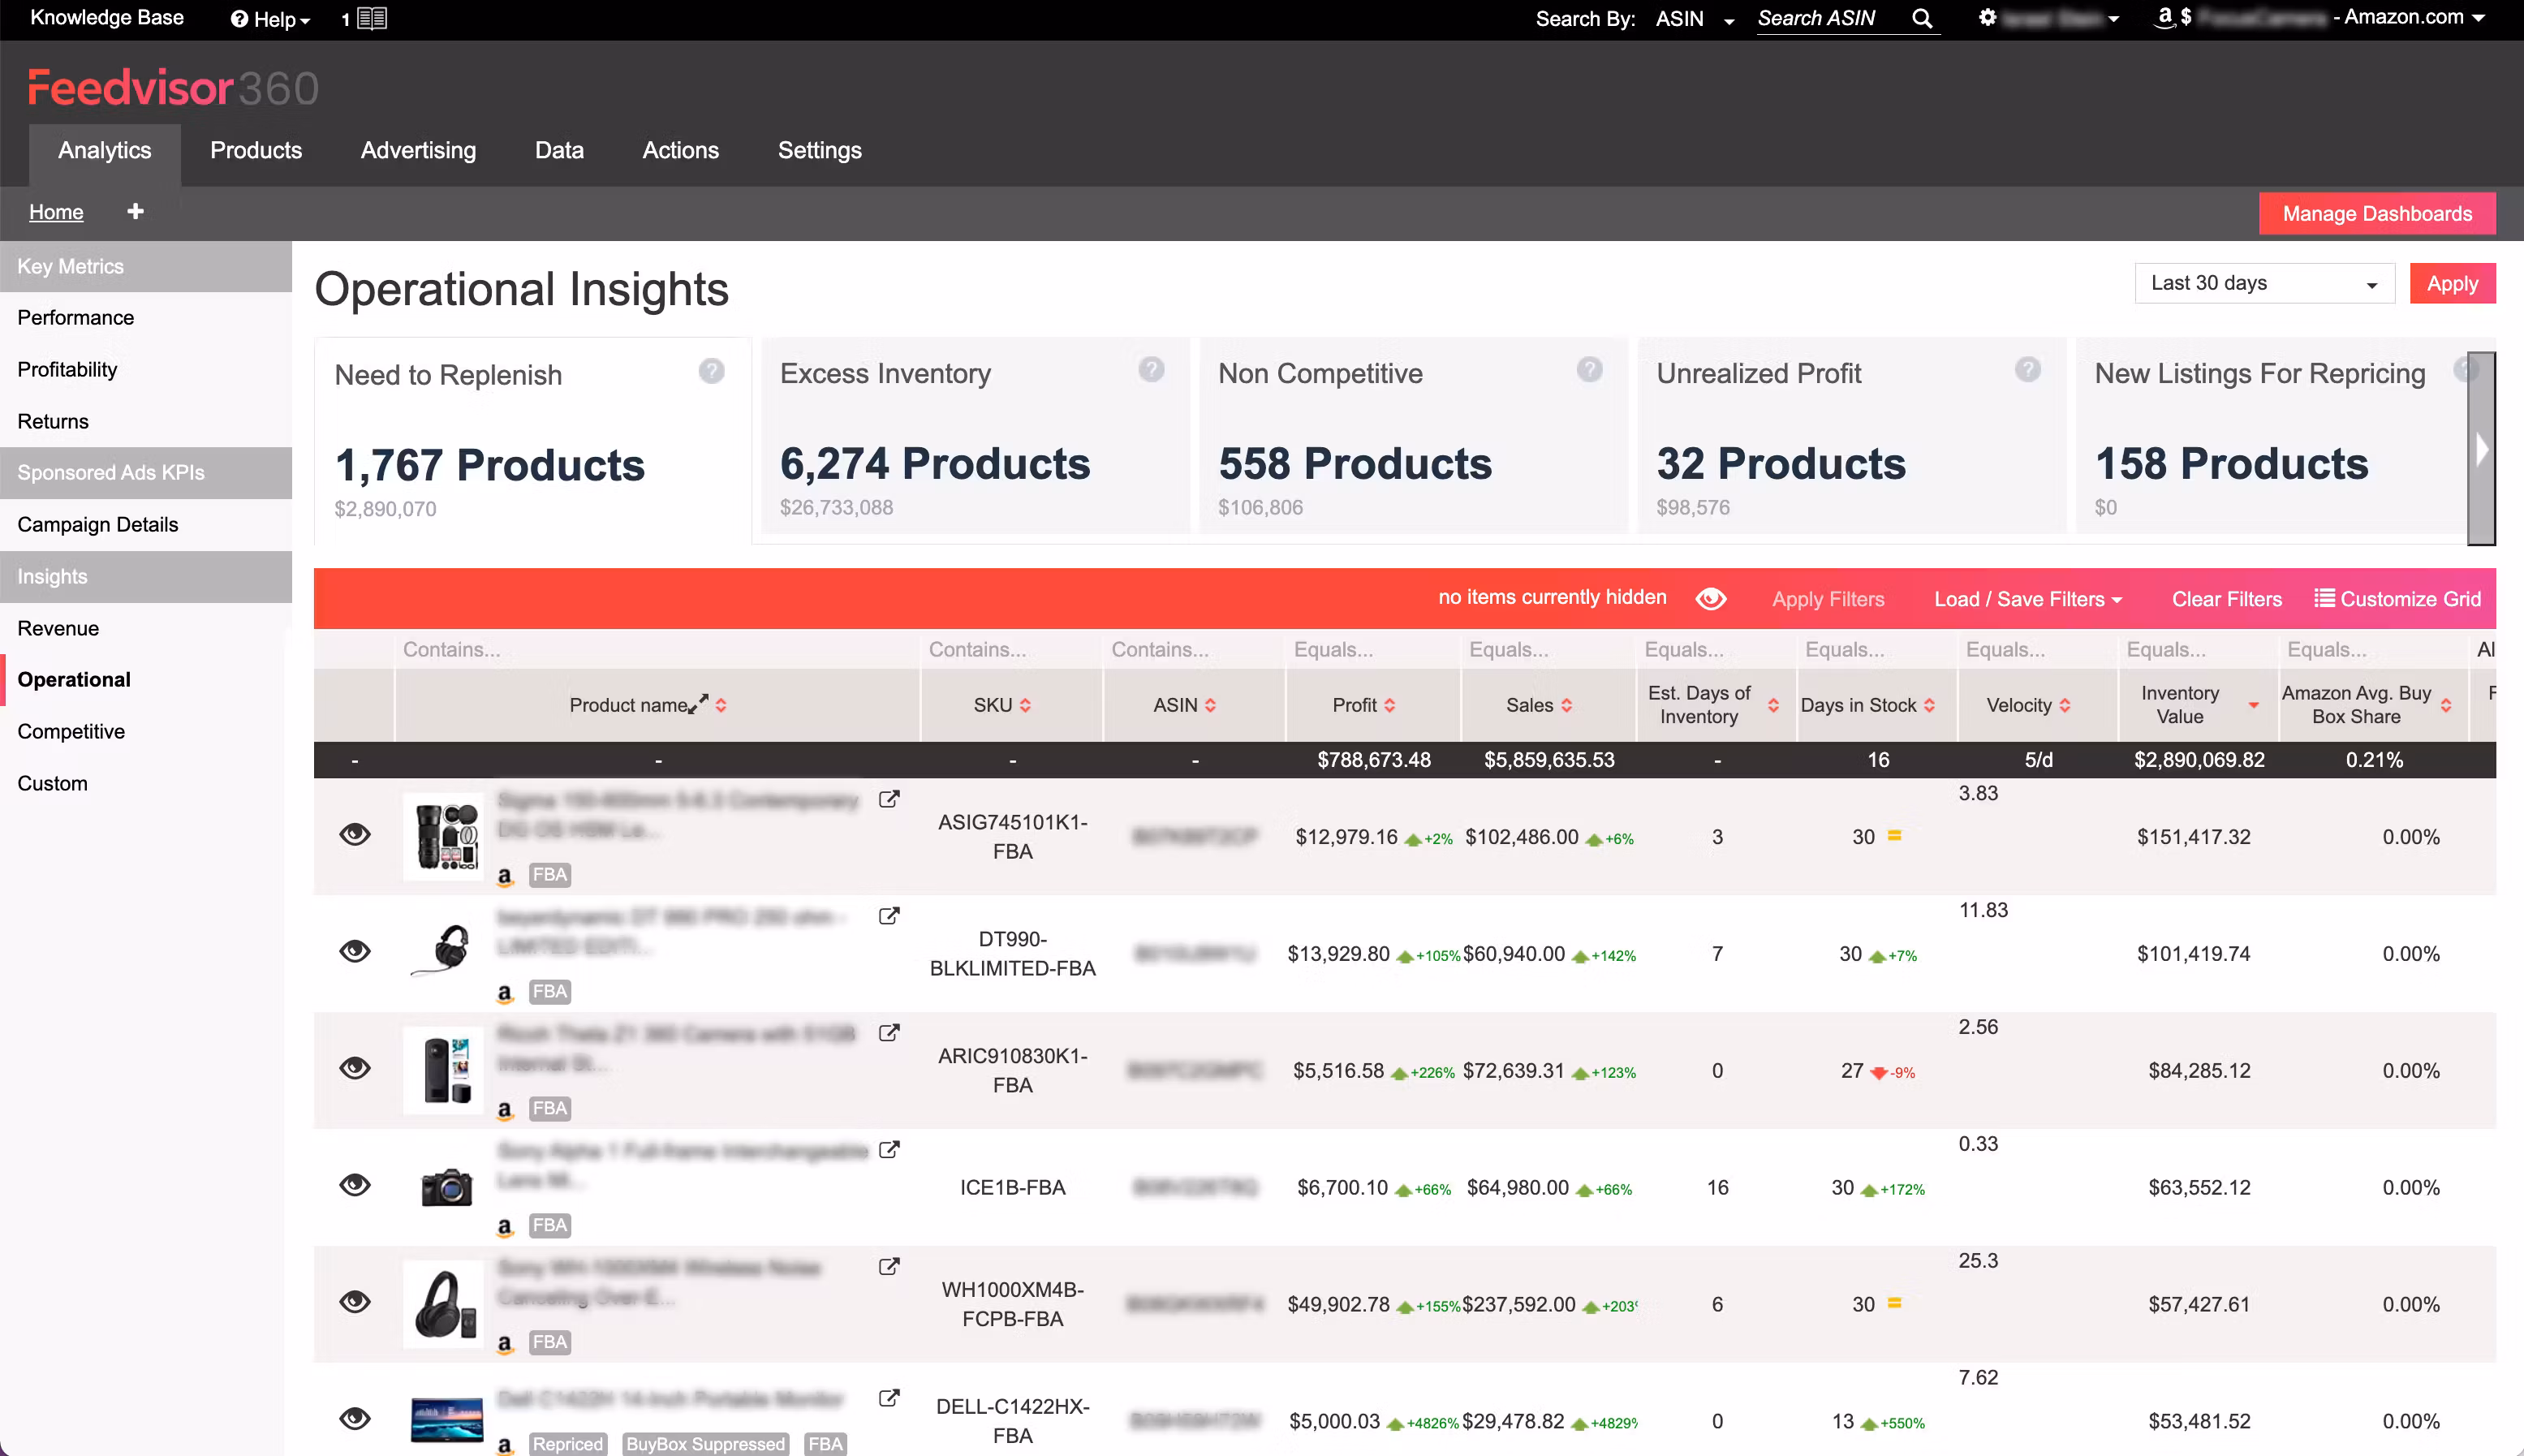The width and height of the screenshot is (2524, 1456).
Task: Switch to the Advertising tab
Action: tap(418, 150)
